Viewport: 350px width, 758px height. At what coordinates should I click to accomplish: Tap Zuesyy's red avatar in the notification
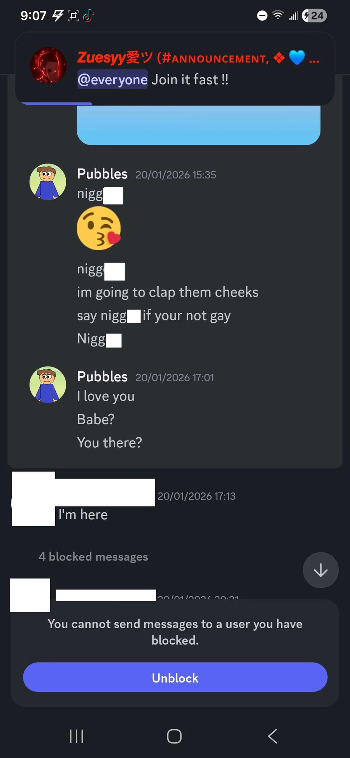[48, 65]
